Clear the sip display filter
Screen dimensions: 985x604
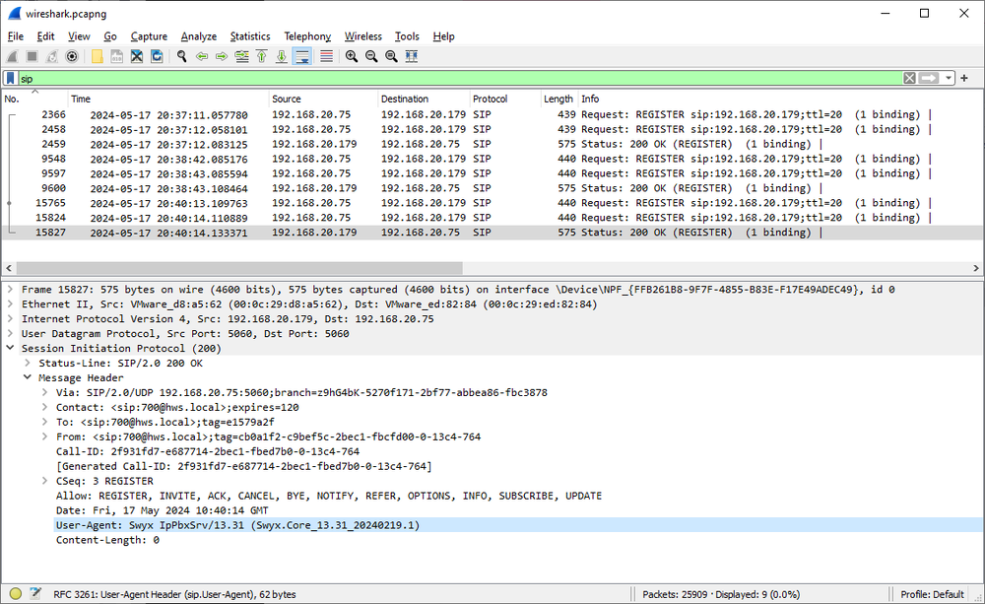pos(910,78)
